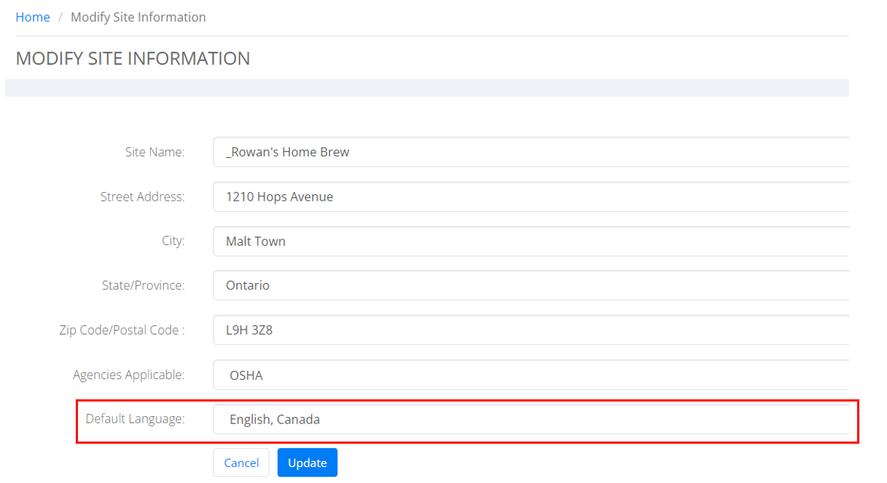Open the Default Language dropdown
887x483 pixels.
531,419
